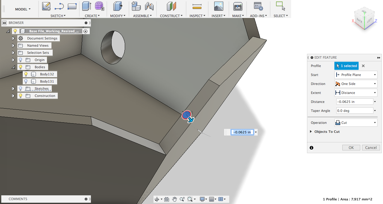This screenshot has width=383, height=204.
Task: Click the Measure ruler icon
Action: pos(197,6)
